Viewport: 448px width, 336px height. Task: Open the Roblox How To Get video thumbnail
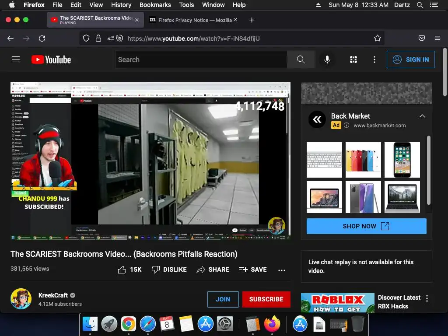pyautogui.click(x=337, y=303)
